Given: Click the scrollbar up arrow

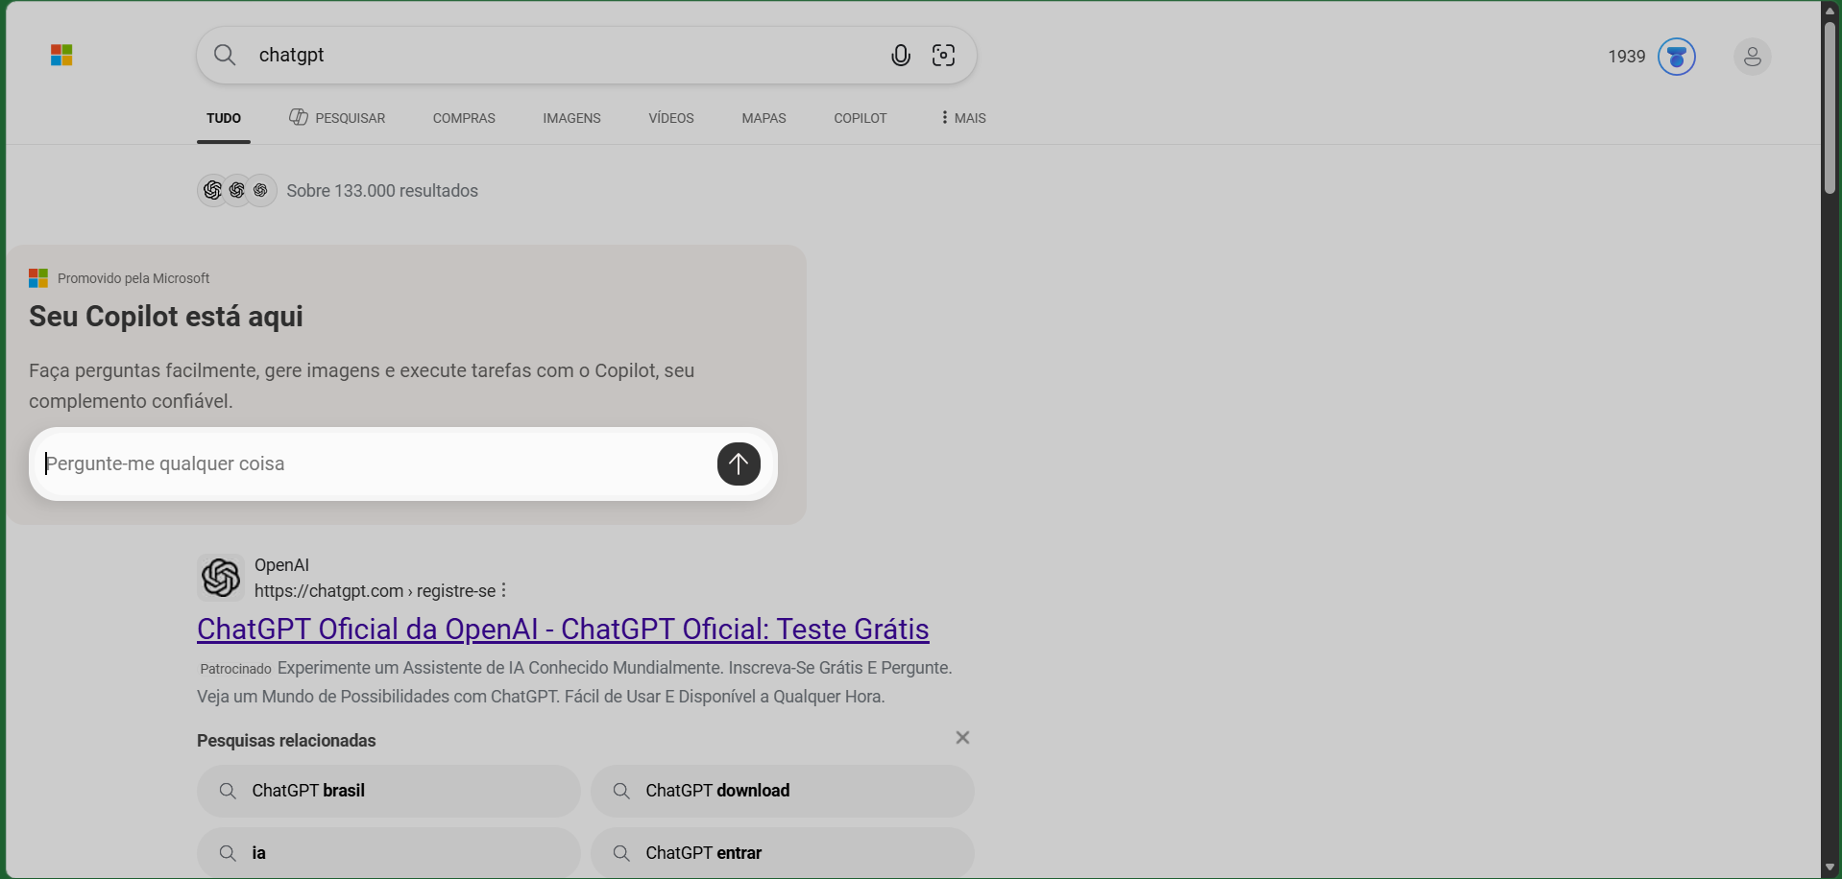Looking at the screenshot, I should click(1830, 10).
